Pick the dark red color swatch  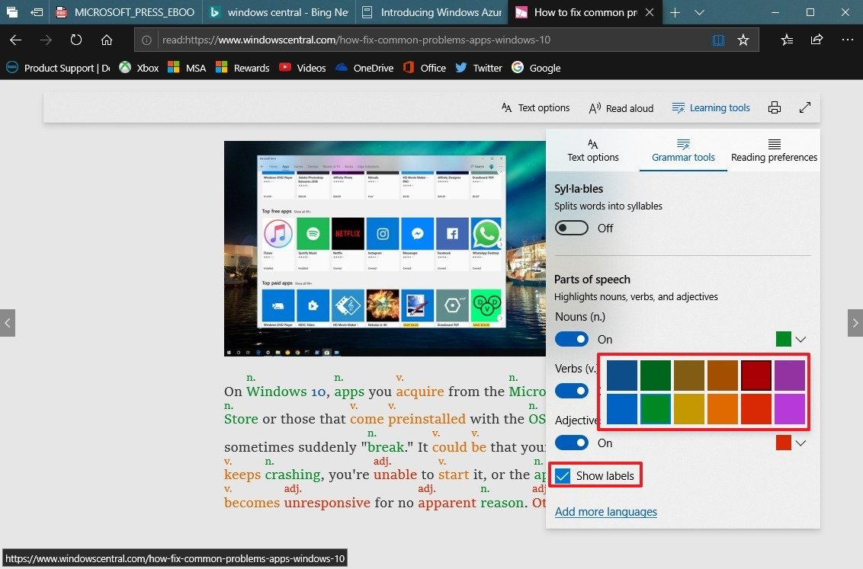tap(756, 376)
